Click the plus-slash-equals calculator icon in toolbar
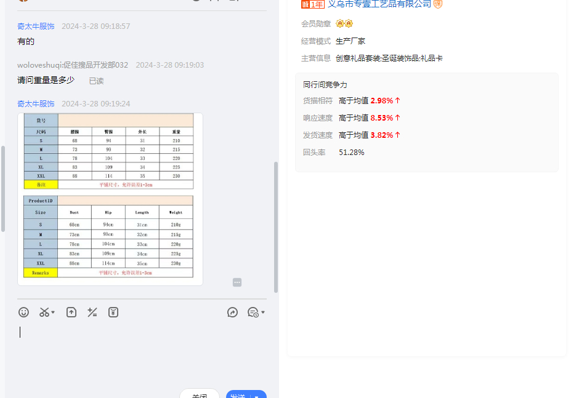 (92, 312)
